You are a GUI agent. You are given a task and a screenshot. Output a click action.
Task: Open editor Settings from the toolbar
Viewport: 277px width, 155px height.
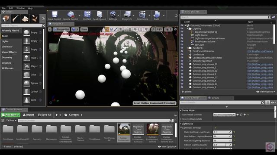pyautogui.click(x=113, y=15)
